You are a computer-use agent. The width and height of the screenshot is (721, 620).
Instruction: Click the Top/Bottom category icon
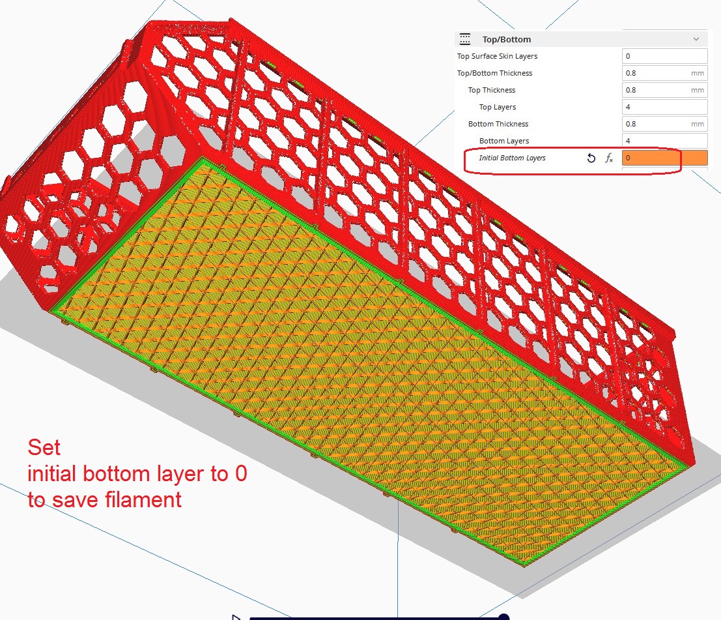[x=465, y=39]
